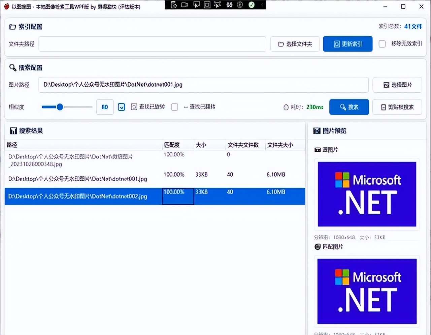Image resolution: width=431 pixels, height=335 pixels.
Task: Sort results by the 文件夹大小 column header
Action: click(x=280, y=145)
